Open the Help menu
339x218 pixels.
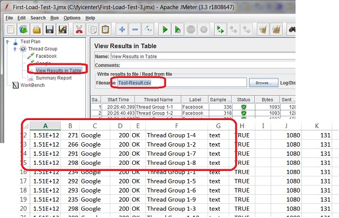[x=90, y=18]
